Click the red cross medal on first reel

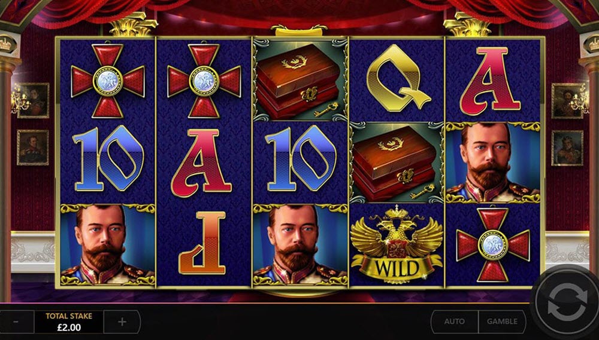[108, 81]
